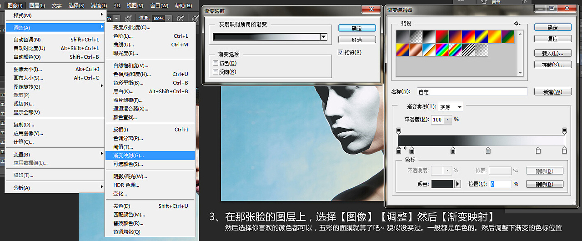Screen dimensions: 582x241
Task: Expand the Image Rotation (图像旋转) submenu
Action: coord(55,87)
